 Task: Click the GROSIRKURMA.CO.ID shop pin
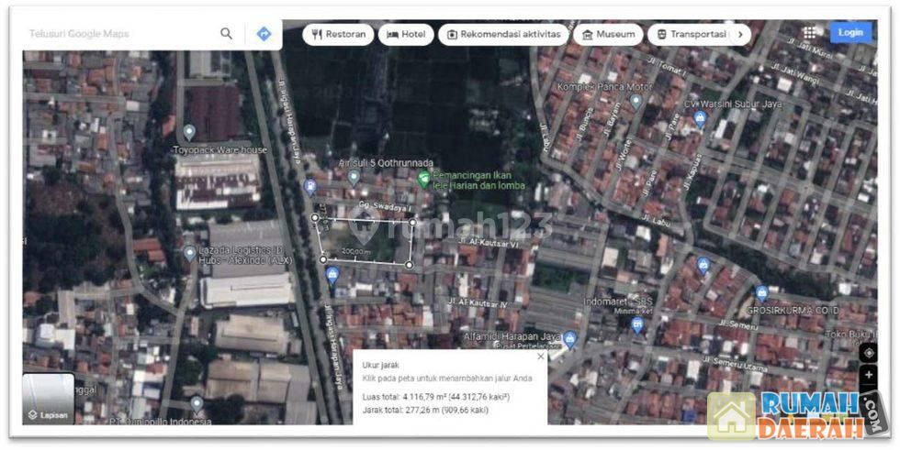point(761,293)
